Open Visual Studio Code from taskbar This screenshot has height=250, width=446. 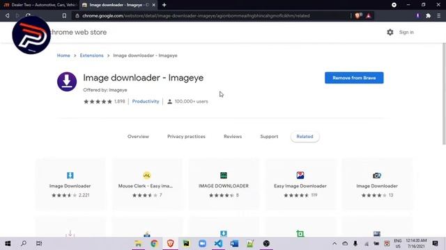(218, 244)
